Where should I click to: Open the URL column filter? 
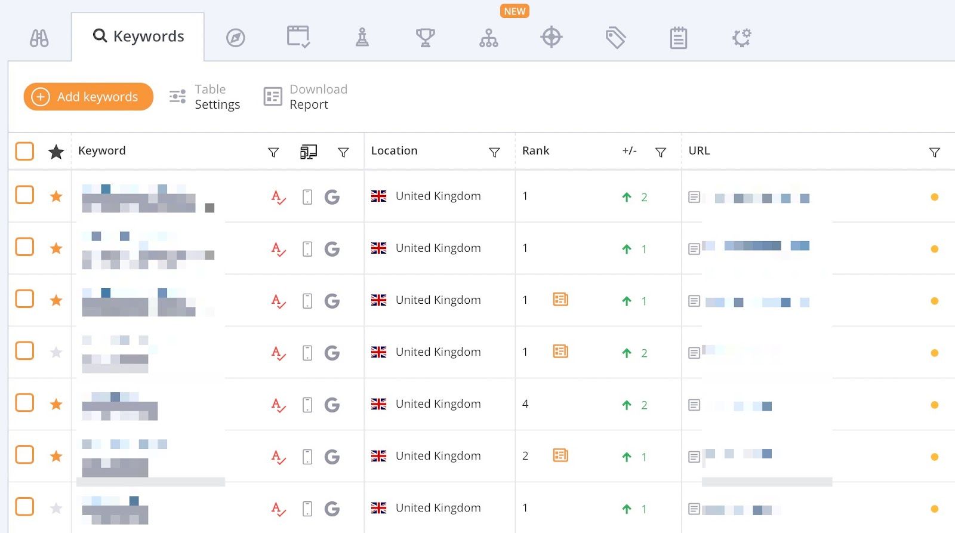(x=935, y=152)
